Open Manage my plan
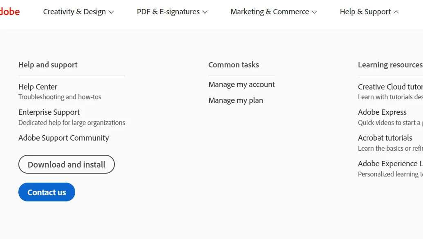The width and height of the screenshot is (423, 239). [236, 100]
